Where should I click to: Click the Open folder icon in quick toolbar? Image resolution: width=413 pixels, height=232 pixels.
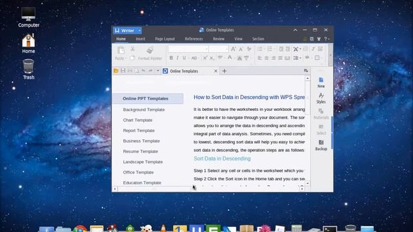coord(116,71)
